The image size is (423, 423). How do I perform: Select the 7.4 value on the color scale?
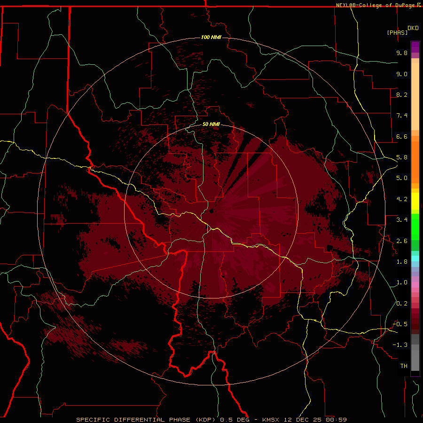tap(402, 116)
